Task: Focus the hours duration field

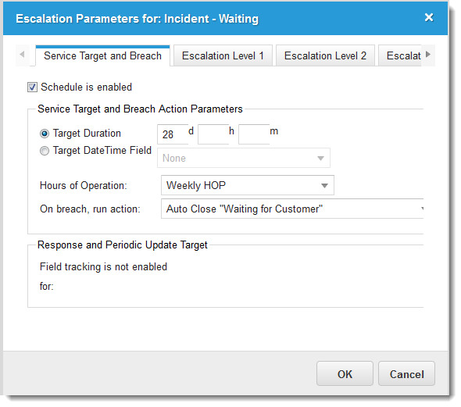Action: (x=213, y=134)
